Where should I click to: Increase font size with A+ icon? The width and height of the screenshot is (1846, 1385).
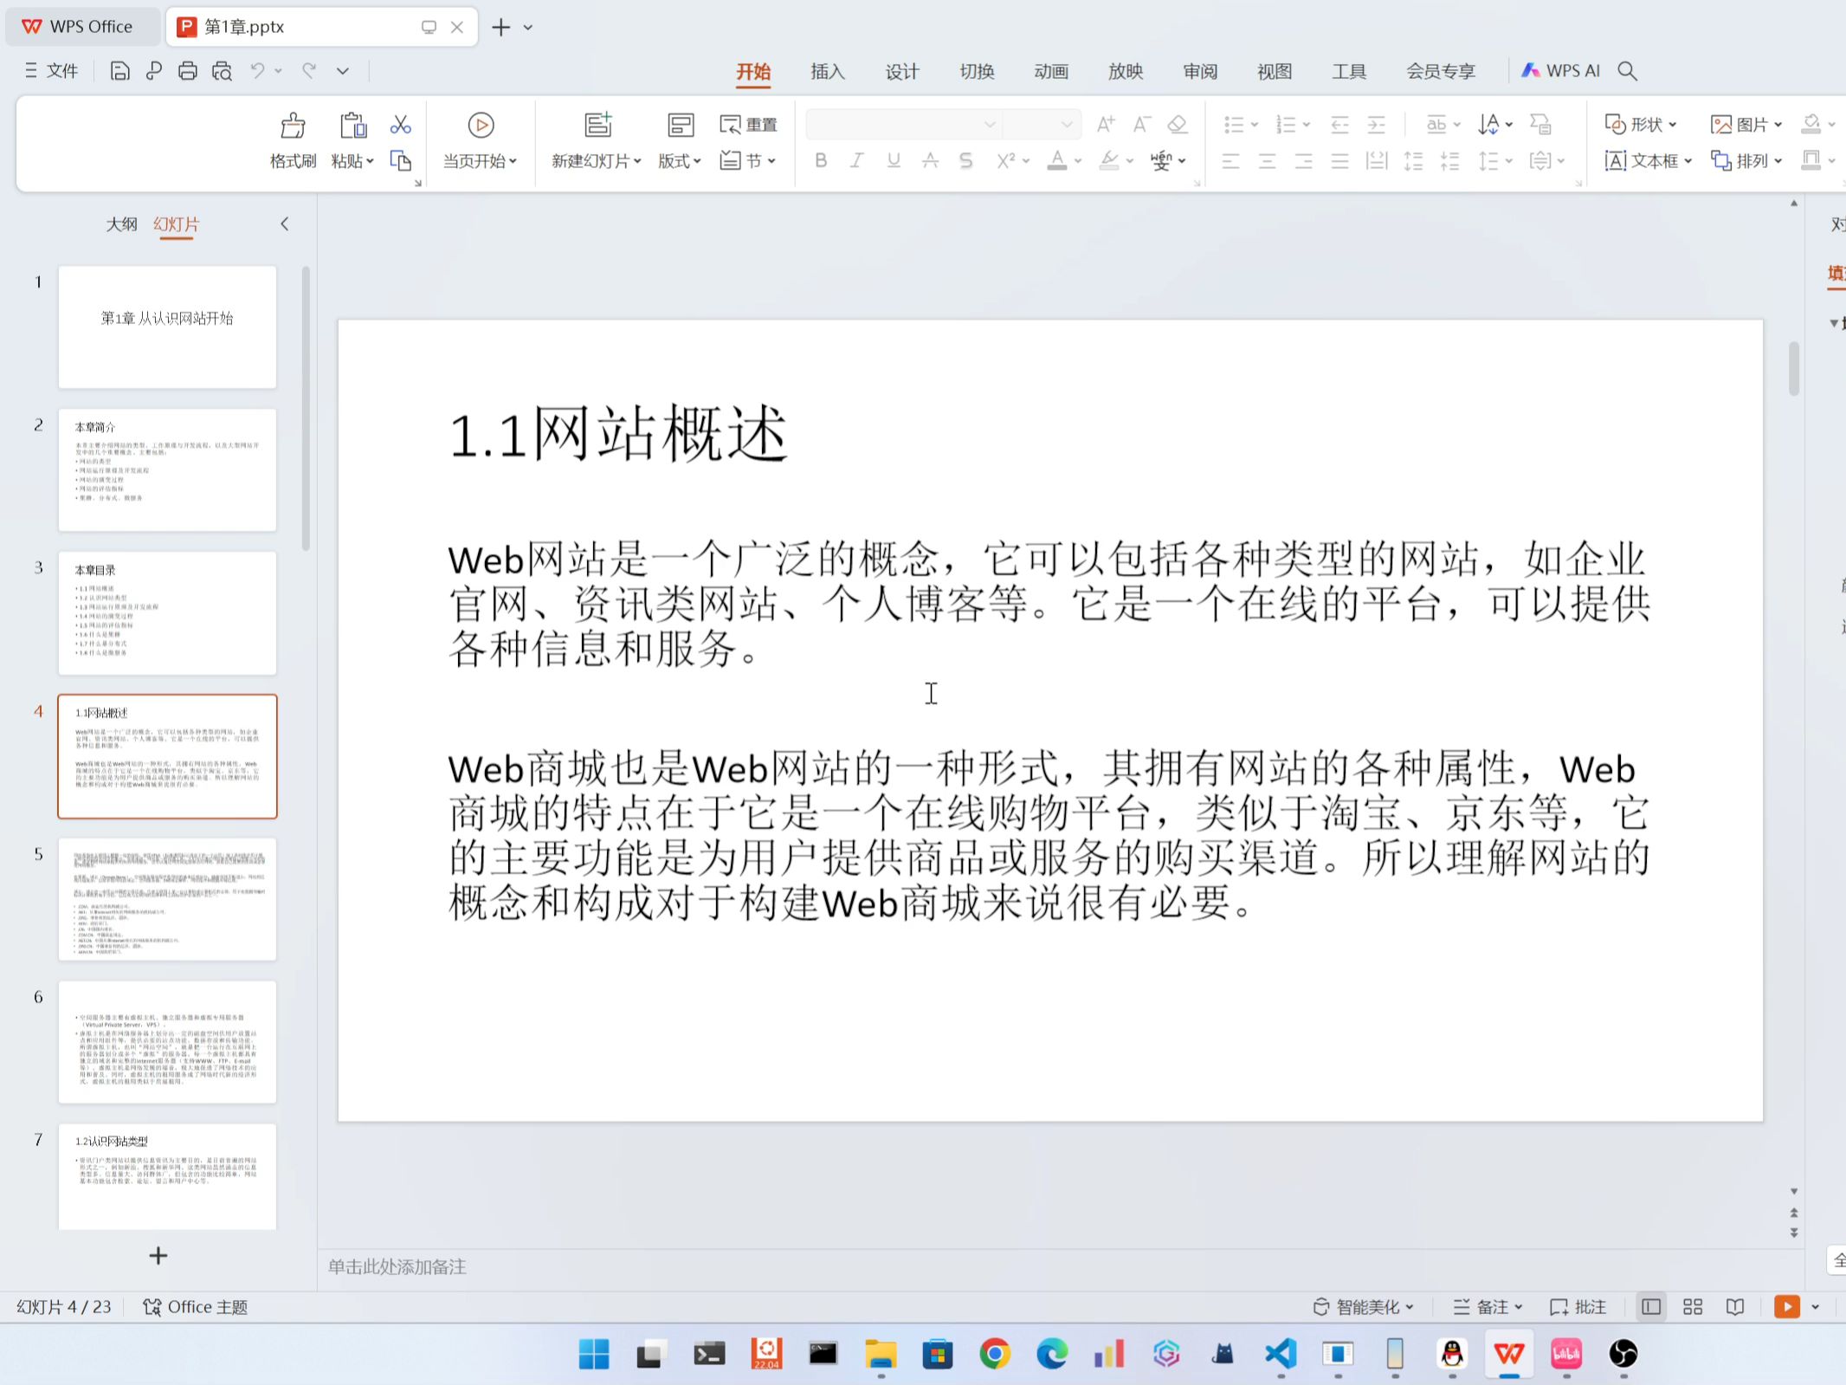tap(1106, 125)
